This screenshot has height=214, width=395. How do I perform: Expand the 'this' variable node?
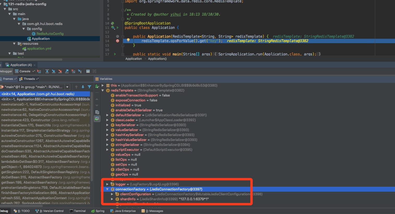(x=103, y=86)
